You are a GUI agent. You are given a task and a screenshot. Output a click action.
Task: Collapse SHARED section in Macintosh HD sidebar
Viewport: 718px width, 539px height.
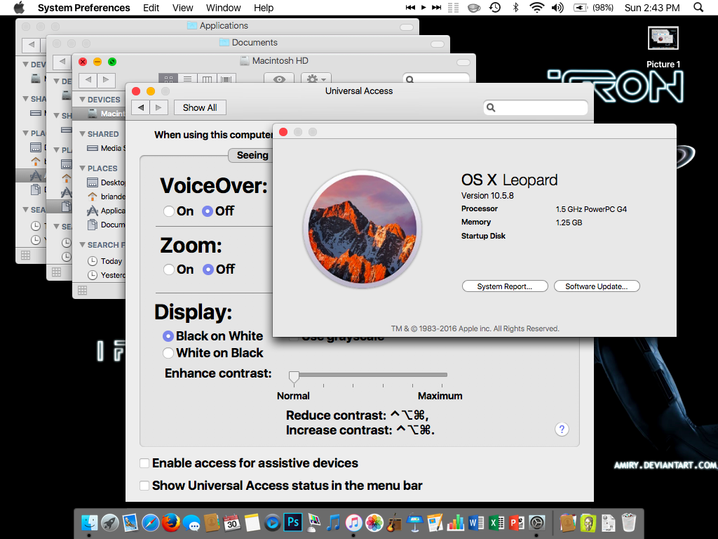83,134
